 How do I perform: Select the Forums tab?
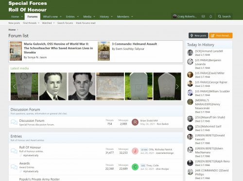click(x=33, y=16)
